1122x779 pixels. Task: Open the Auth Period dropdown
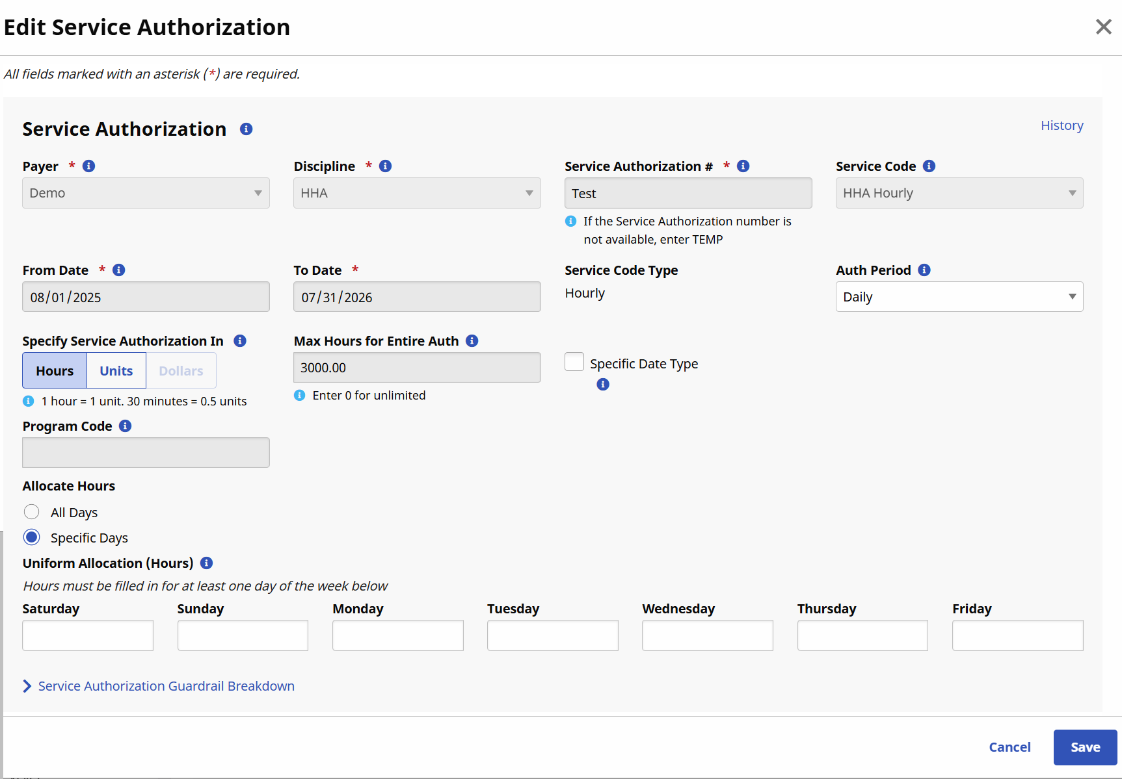(959, 296)
